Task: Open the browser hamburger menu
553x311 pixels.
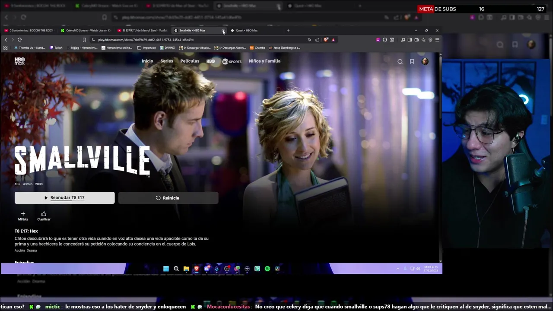Action: coord(437,40)
